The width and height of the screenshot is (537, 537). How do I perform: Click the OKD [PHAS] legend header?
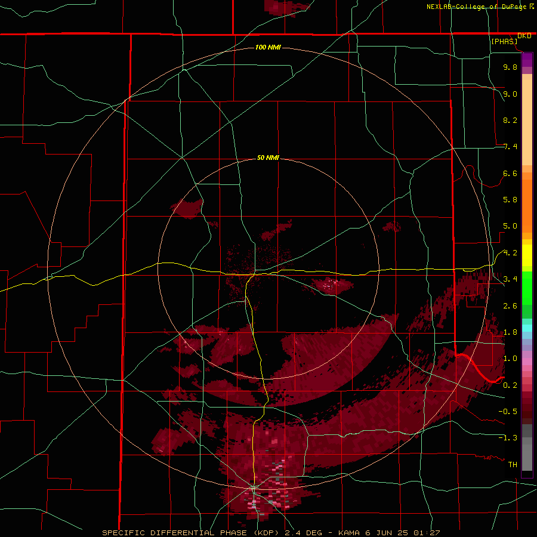pos(511,38)
